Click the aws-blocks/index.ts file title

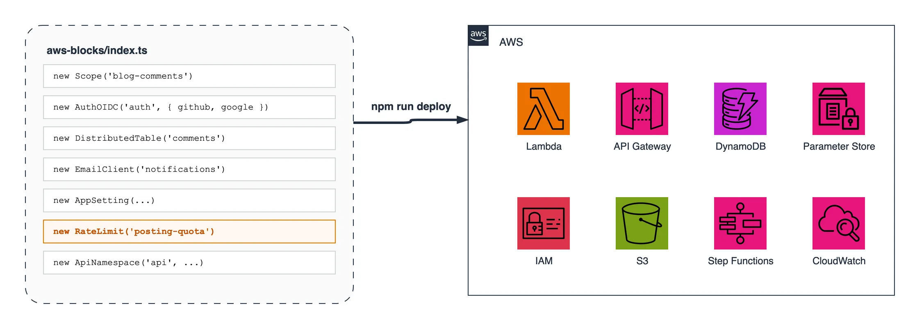pos(97,50)
